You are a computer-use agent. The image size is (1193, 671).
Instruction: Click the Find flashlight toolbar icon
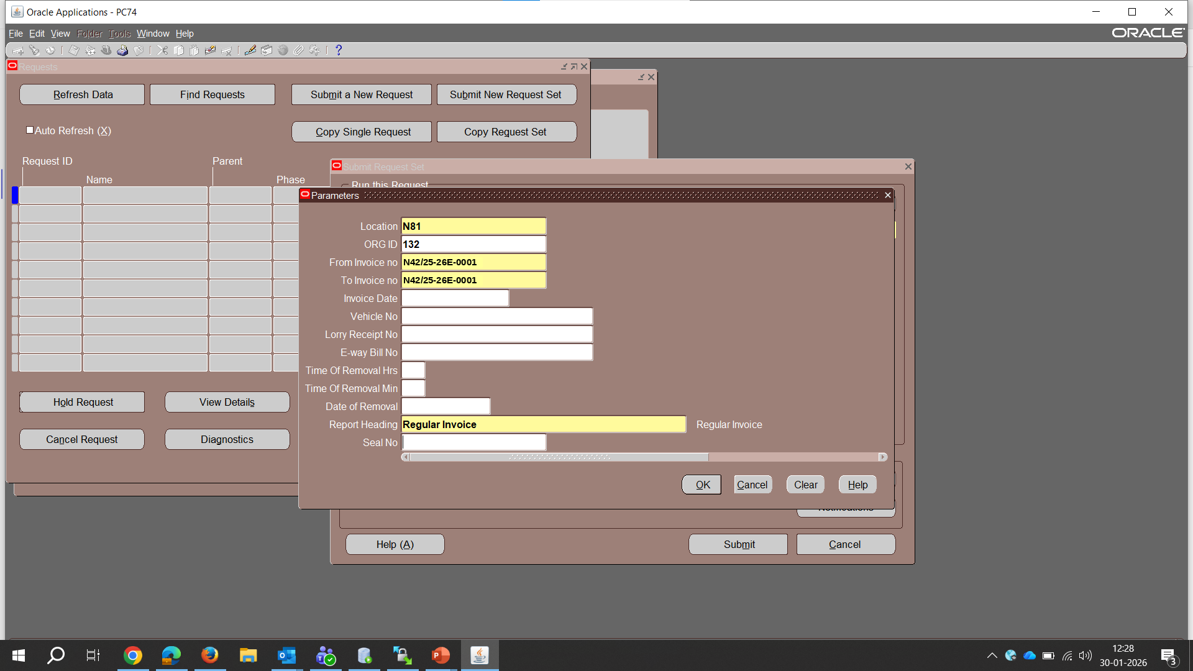pyautogui.click(x=34, y=50)
